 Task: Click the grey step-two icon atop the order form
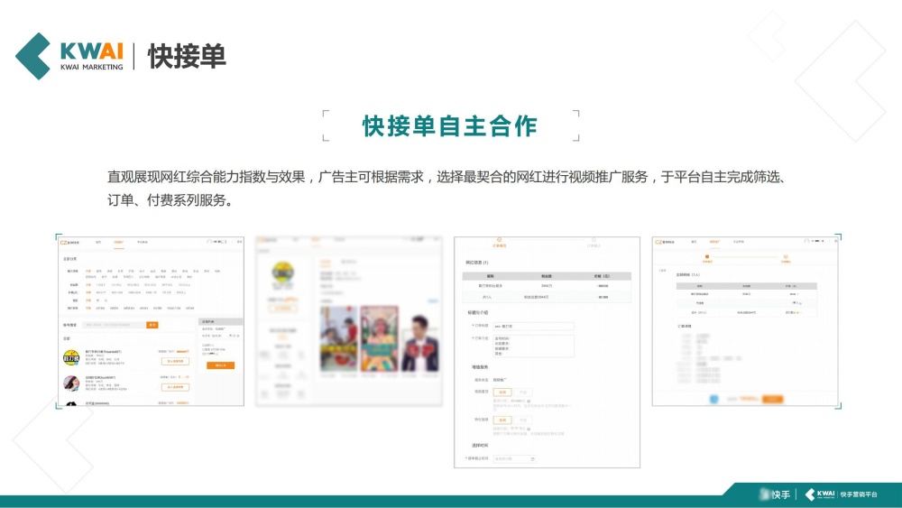pos(594,240)
